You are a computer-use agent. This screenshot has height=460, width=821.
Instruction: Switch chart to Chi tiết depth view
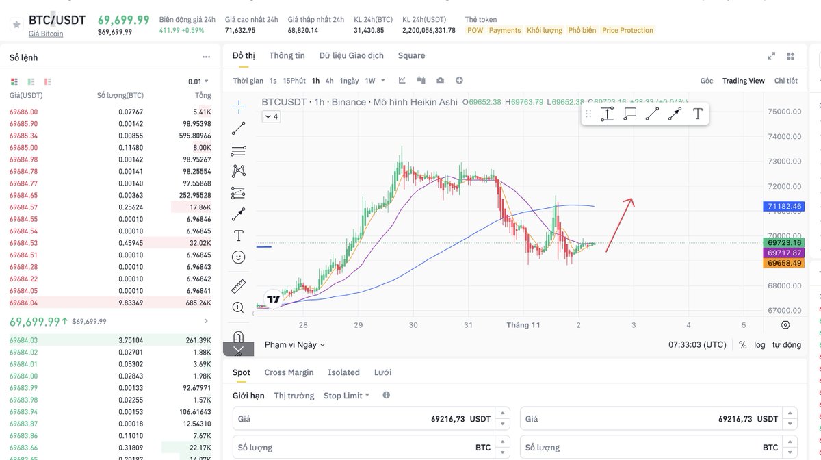click(786, 81)
